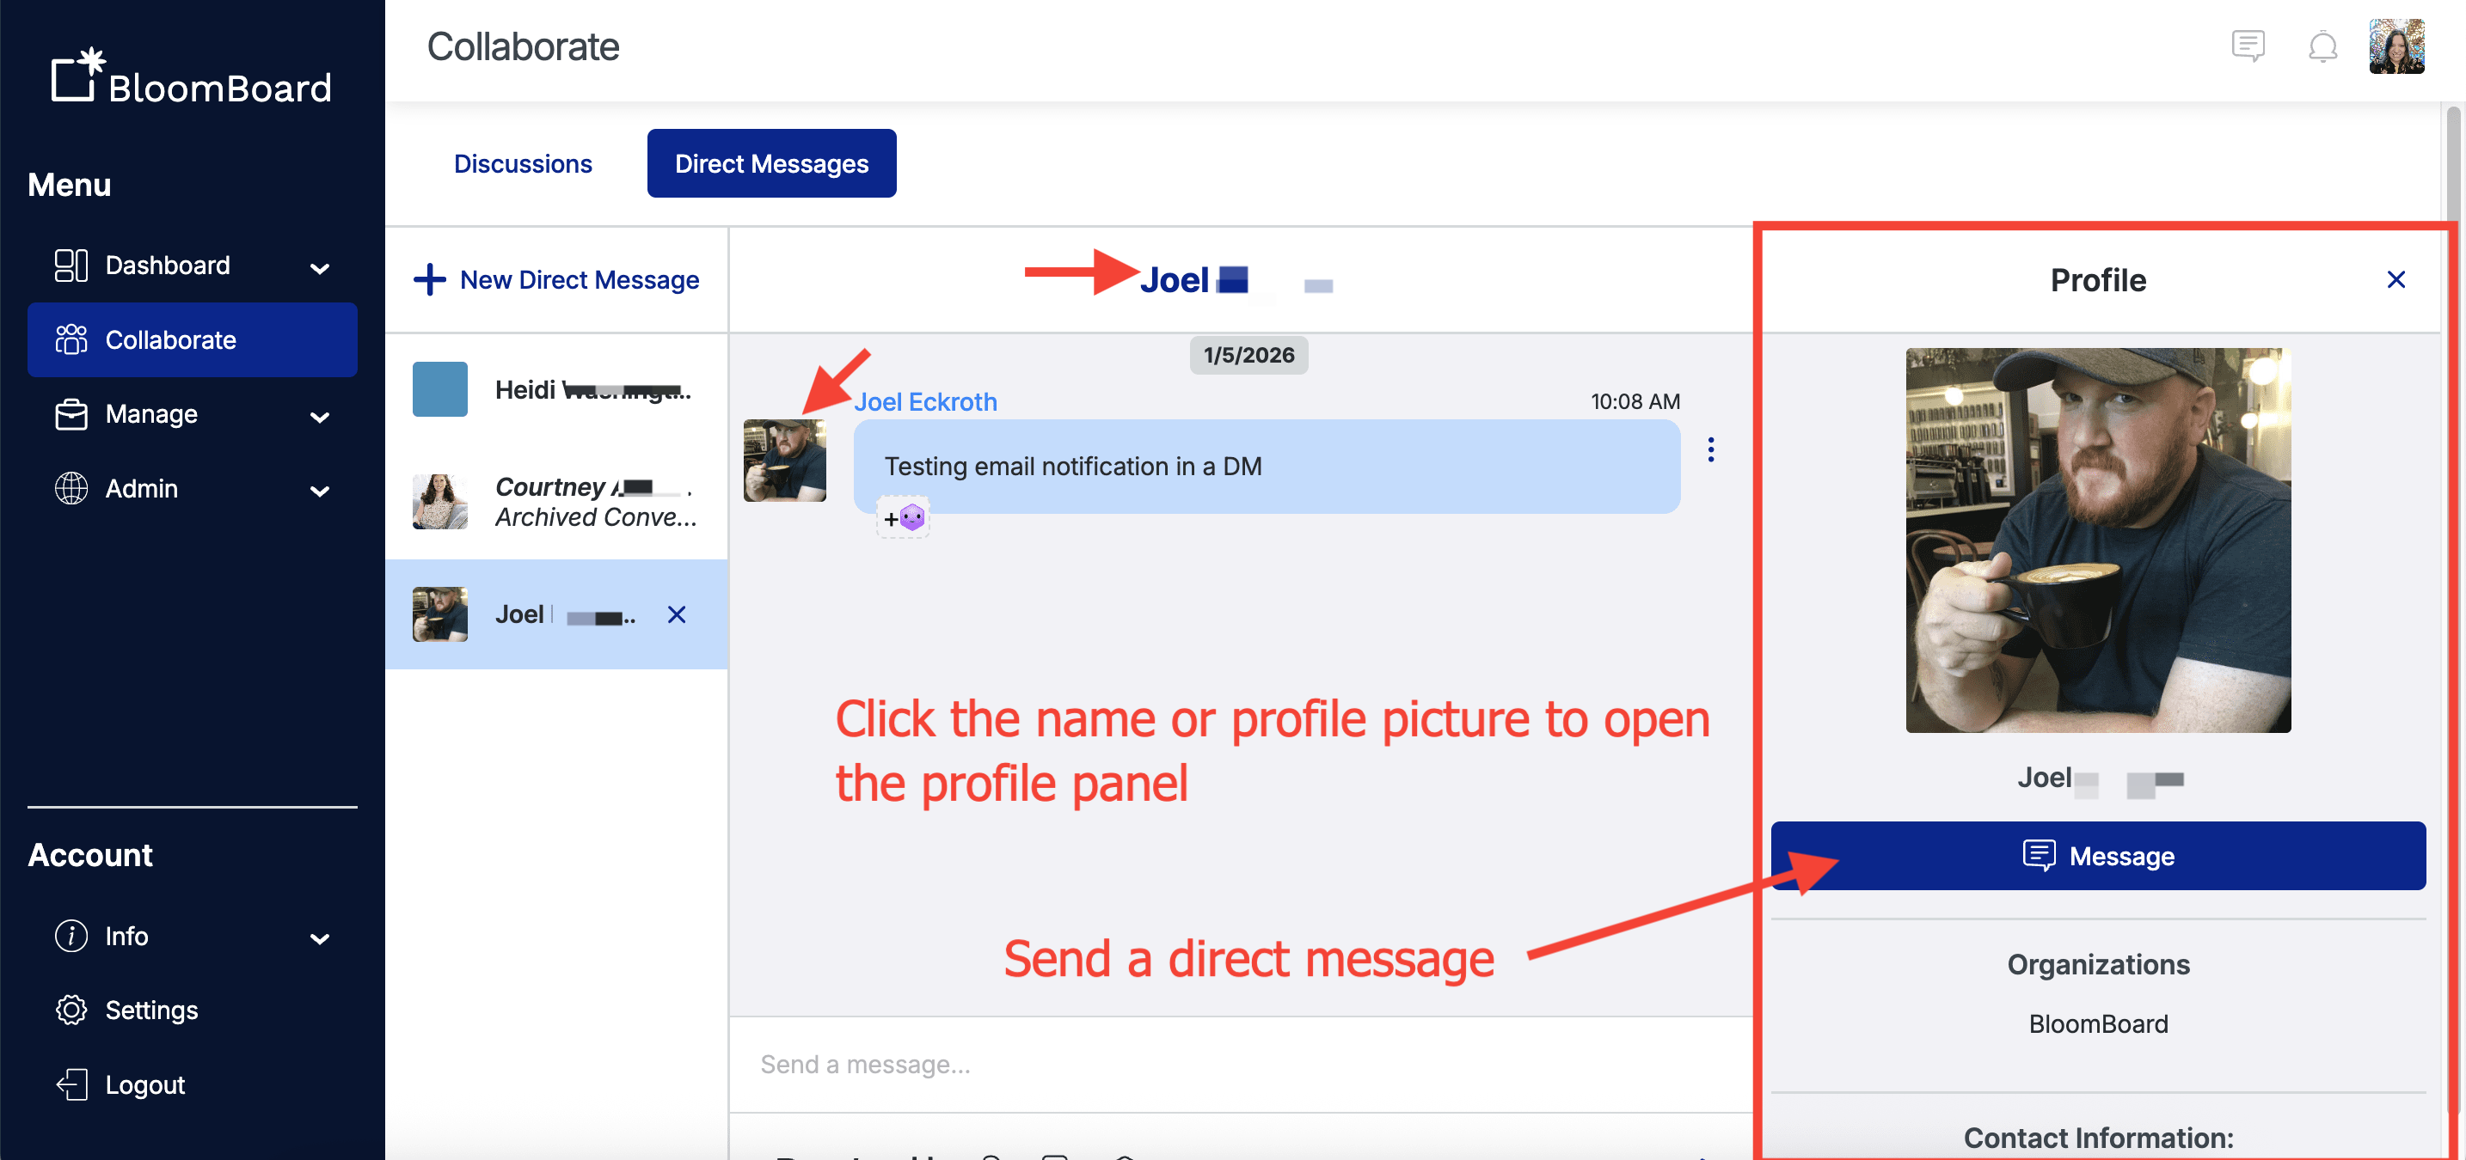The width and height of the screenshot is (2466, 1160).
Task: Click the Message button in Profile panel
Action: (2098, 856)
